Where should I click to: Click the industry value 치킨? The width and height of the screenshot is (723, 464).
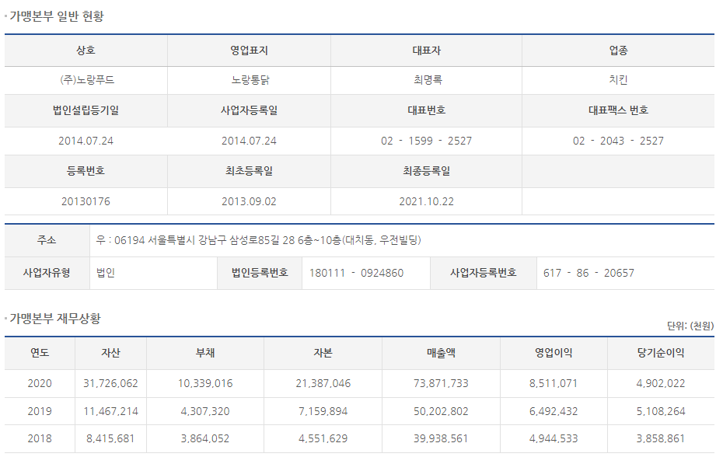click(x=618, y=80)
